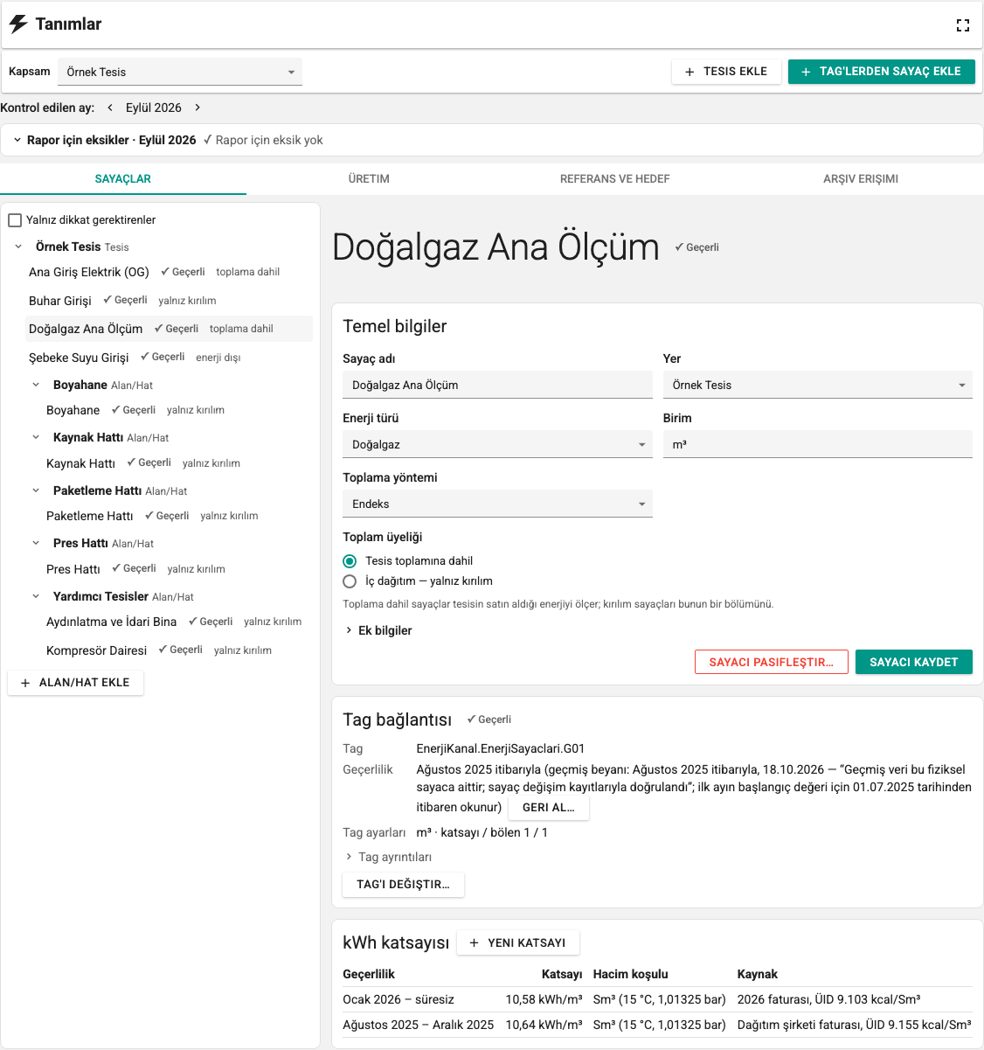The image size is (984, 1050).
Task: Click Tag'ı Değiştir button
Action: [x=404, y=885]
